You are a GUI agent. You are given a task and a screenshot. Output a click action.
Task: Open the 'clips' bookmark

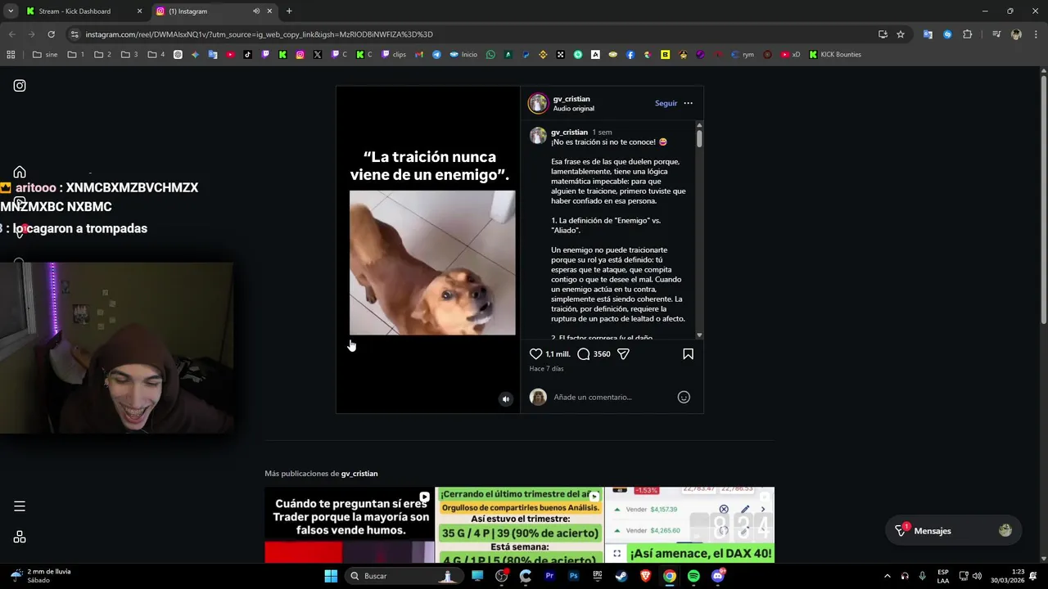[x=394, y=55]
